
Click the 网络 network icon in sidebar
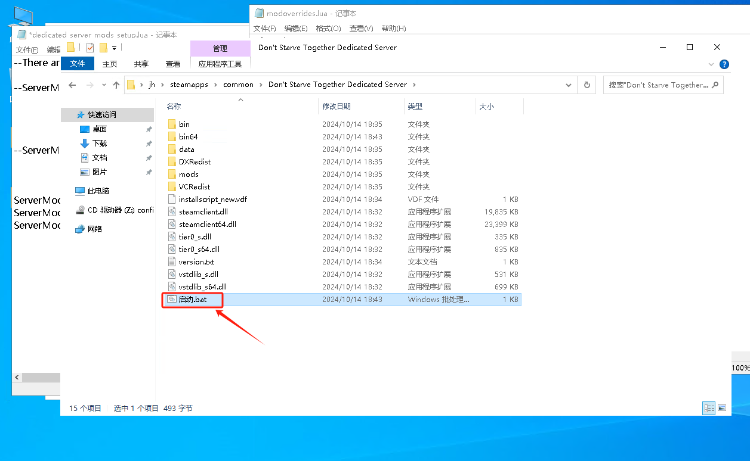click(80, 229)
